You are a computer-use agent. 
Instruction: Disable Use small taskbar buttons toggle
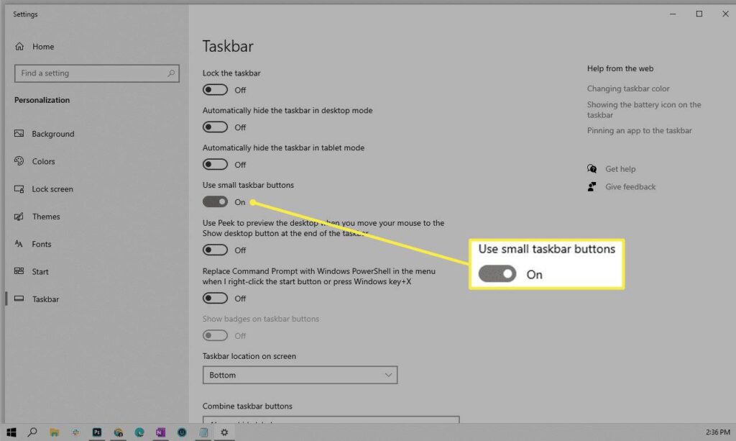click(215, 202)
